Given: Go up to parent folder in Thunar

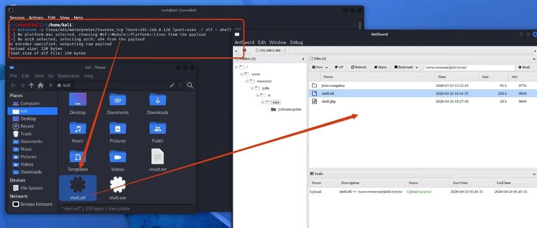Looking at the screenshot, I should (31, 85).
